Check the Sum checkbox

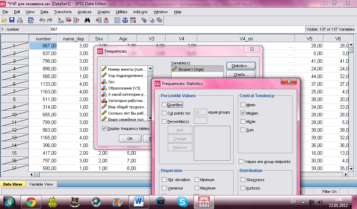tap(243, 130)
